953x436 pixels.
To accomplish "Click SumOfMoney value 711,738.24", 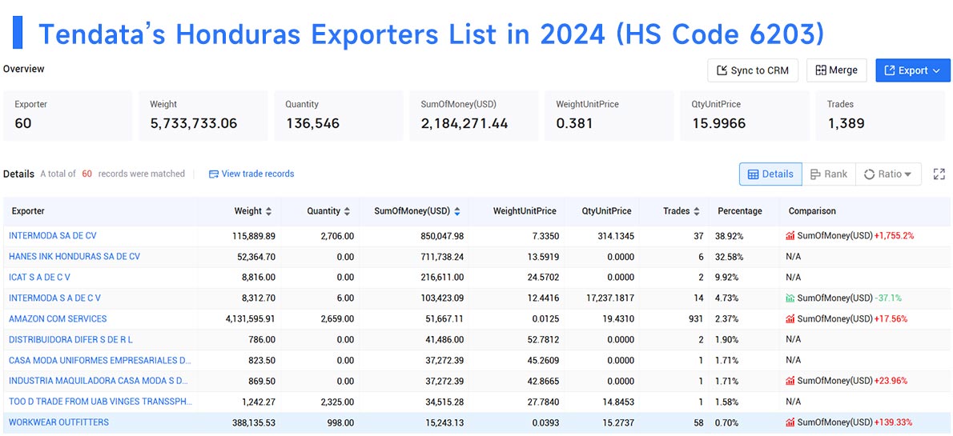I will [x=442, y=256].
